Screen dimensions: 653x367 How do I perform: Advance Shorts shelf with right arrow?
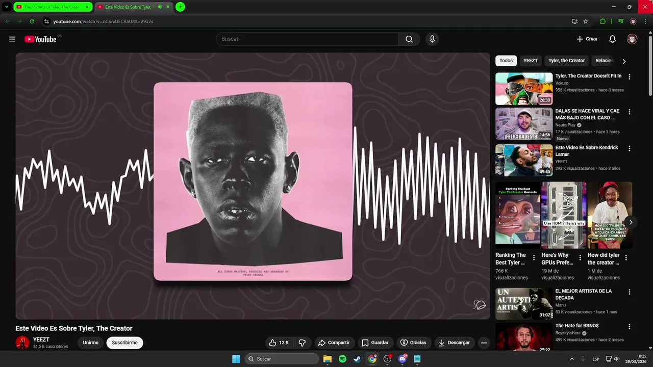(631, 222)
